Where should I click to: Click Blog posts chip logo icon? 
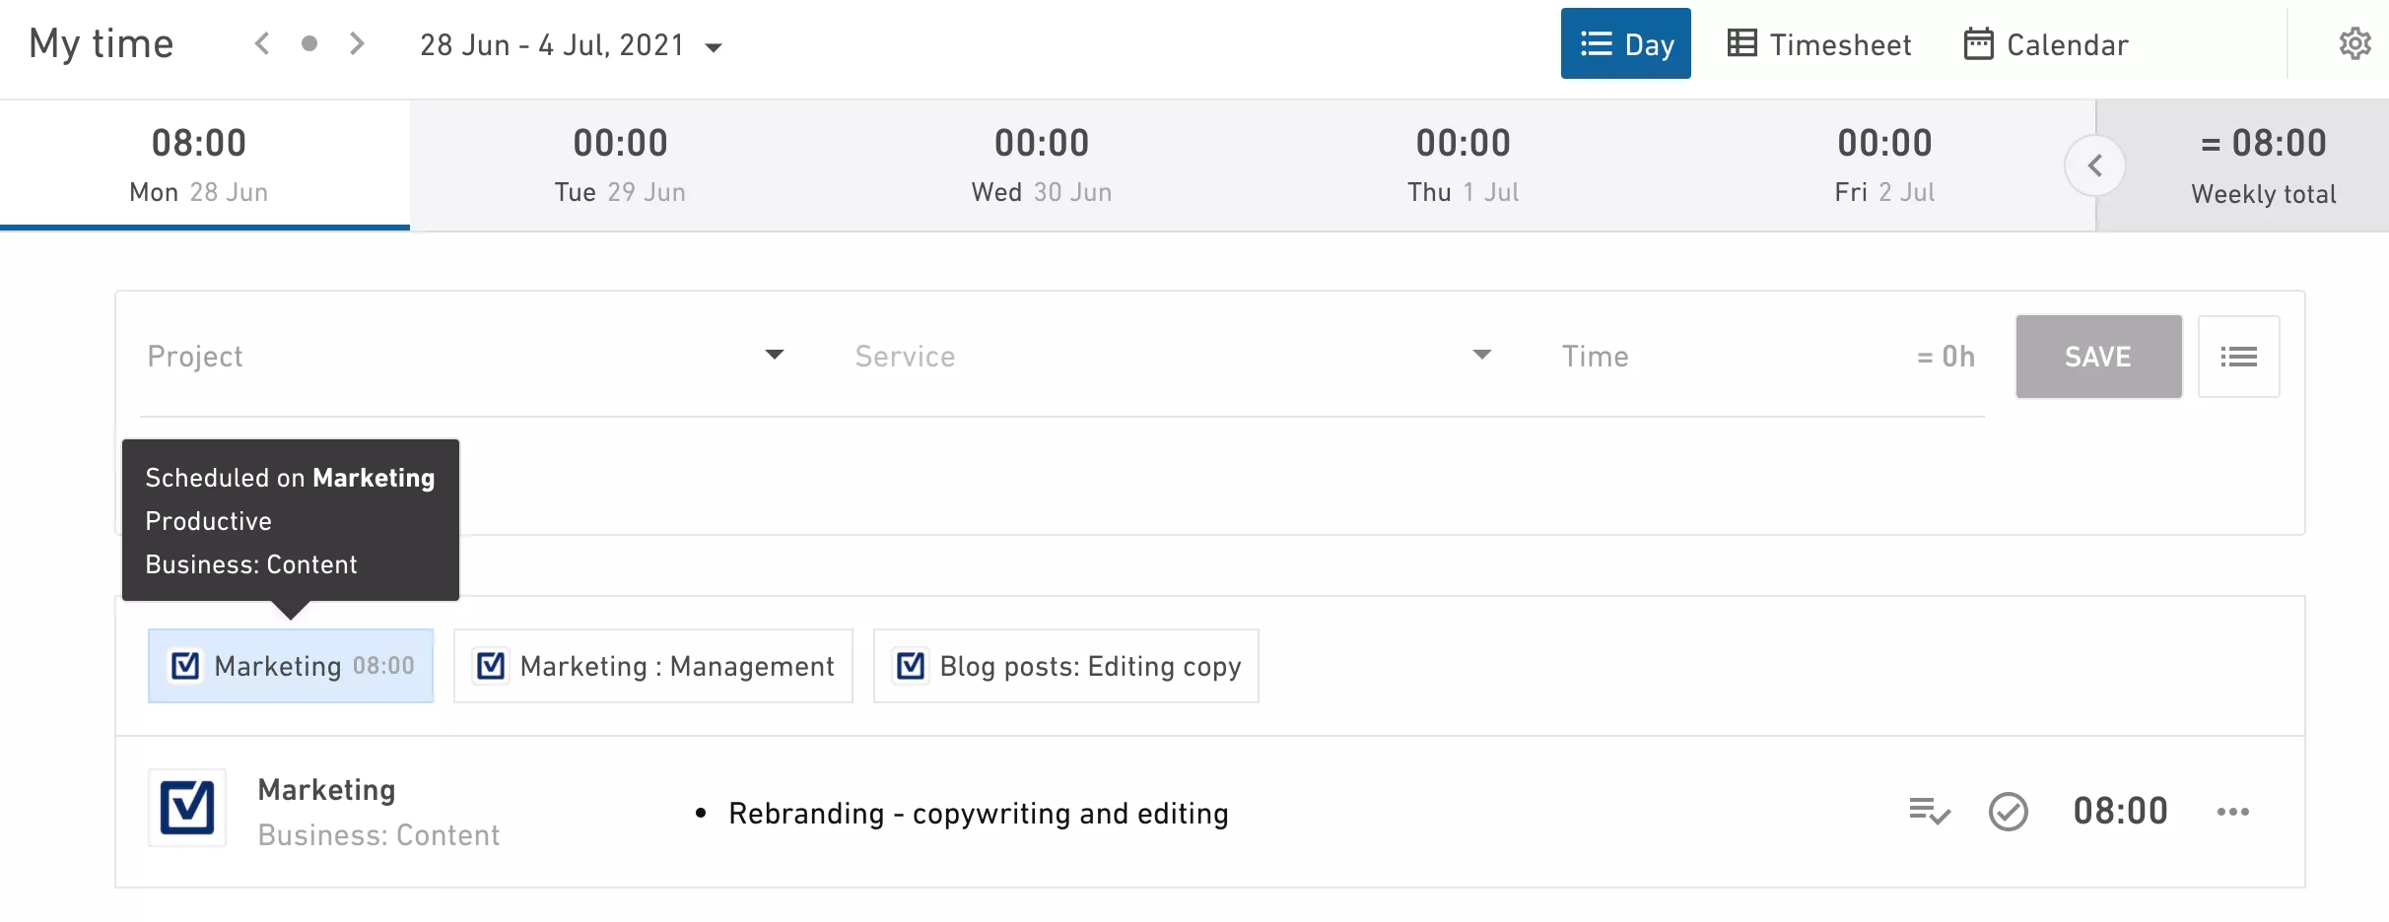pyautogui.click(x=911, y=666)
